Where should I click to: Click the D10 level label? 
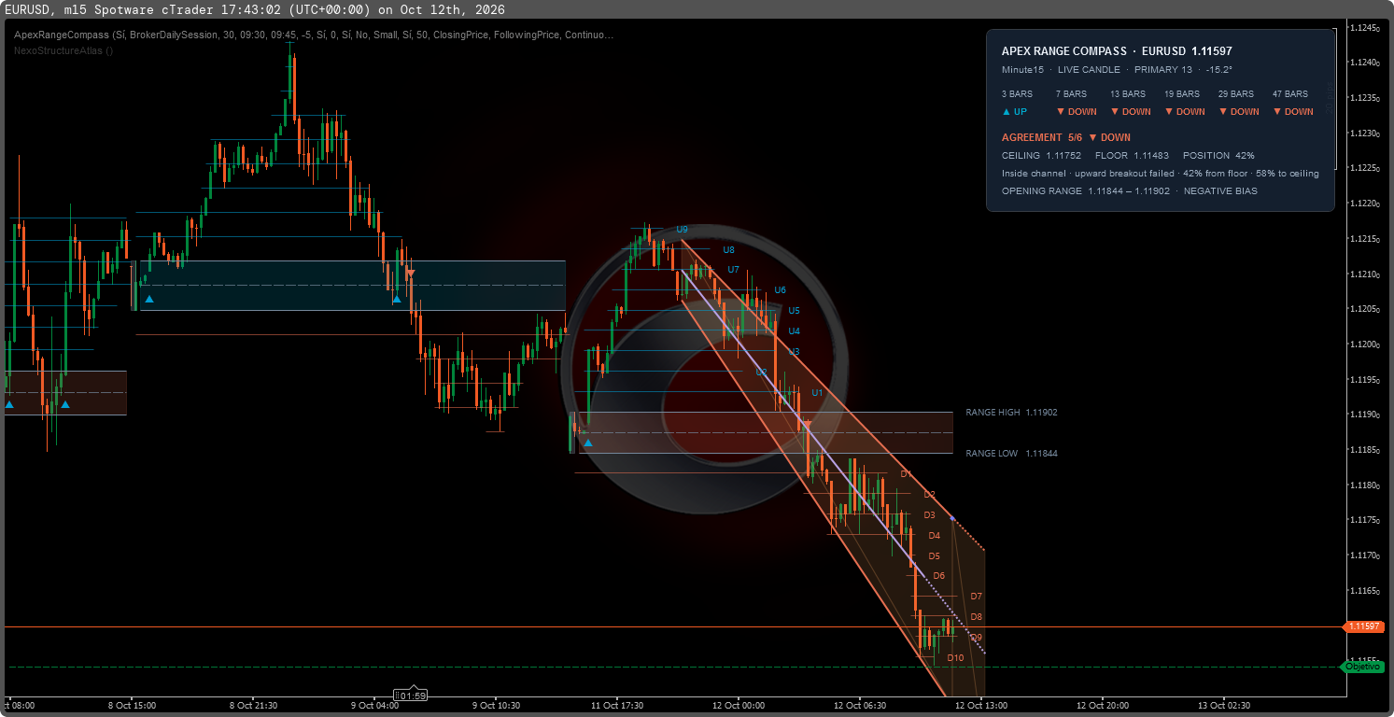pos(955,658)
